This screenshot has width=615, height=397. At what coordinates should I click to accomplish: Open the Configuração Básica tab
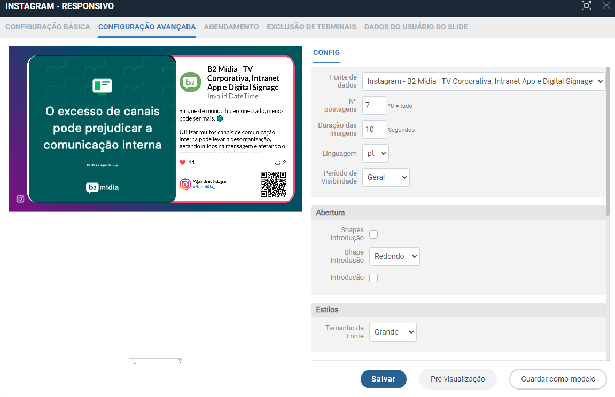click(48, 27)
